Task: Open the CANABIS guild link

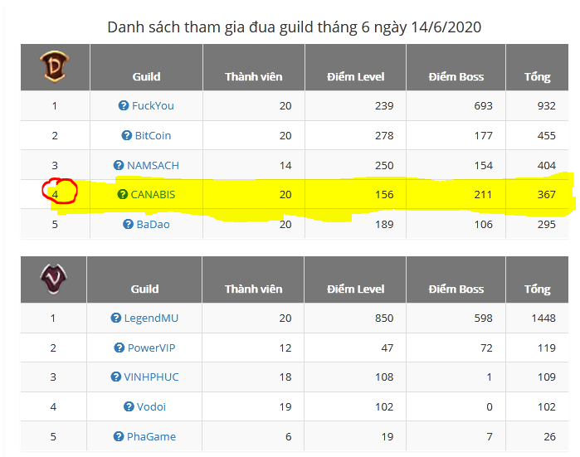Action: pyautogui.click(x=153, y=194)
